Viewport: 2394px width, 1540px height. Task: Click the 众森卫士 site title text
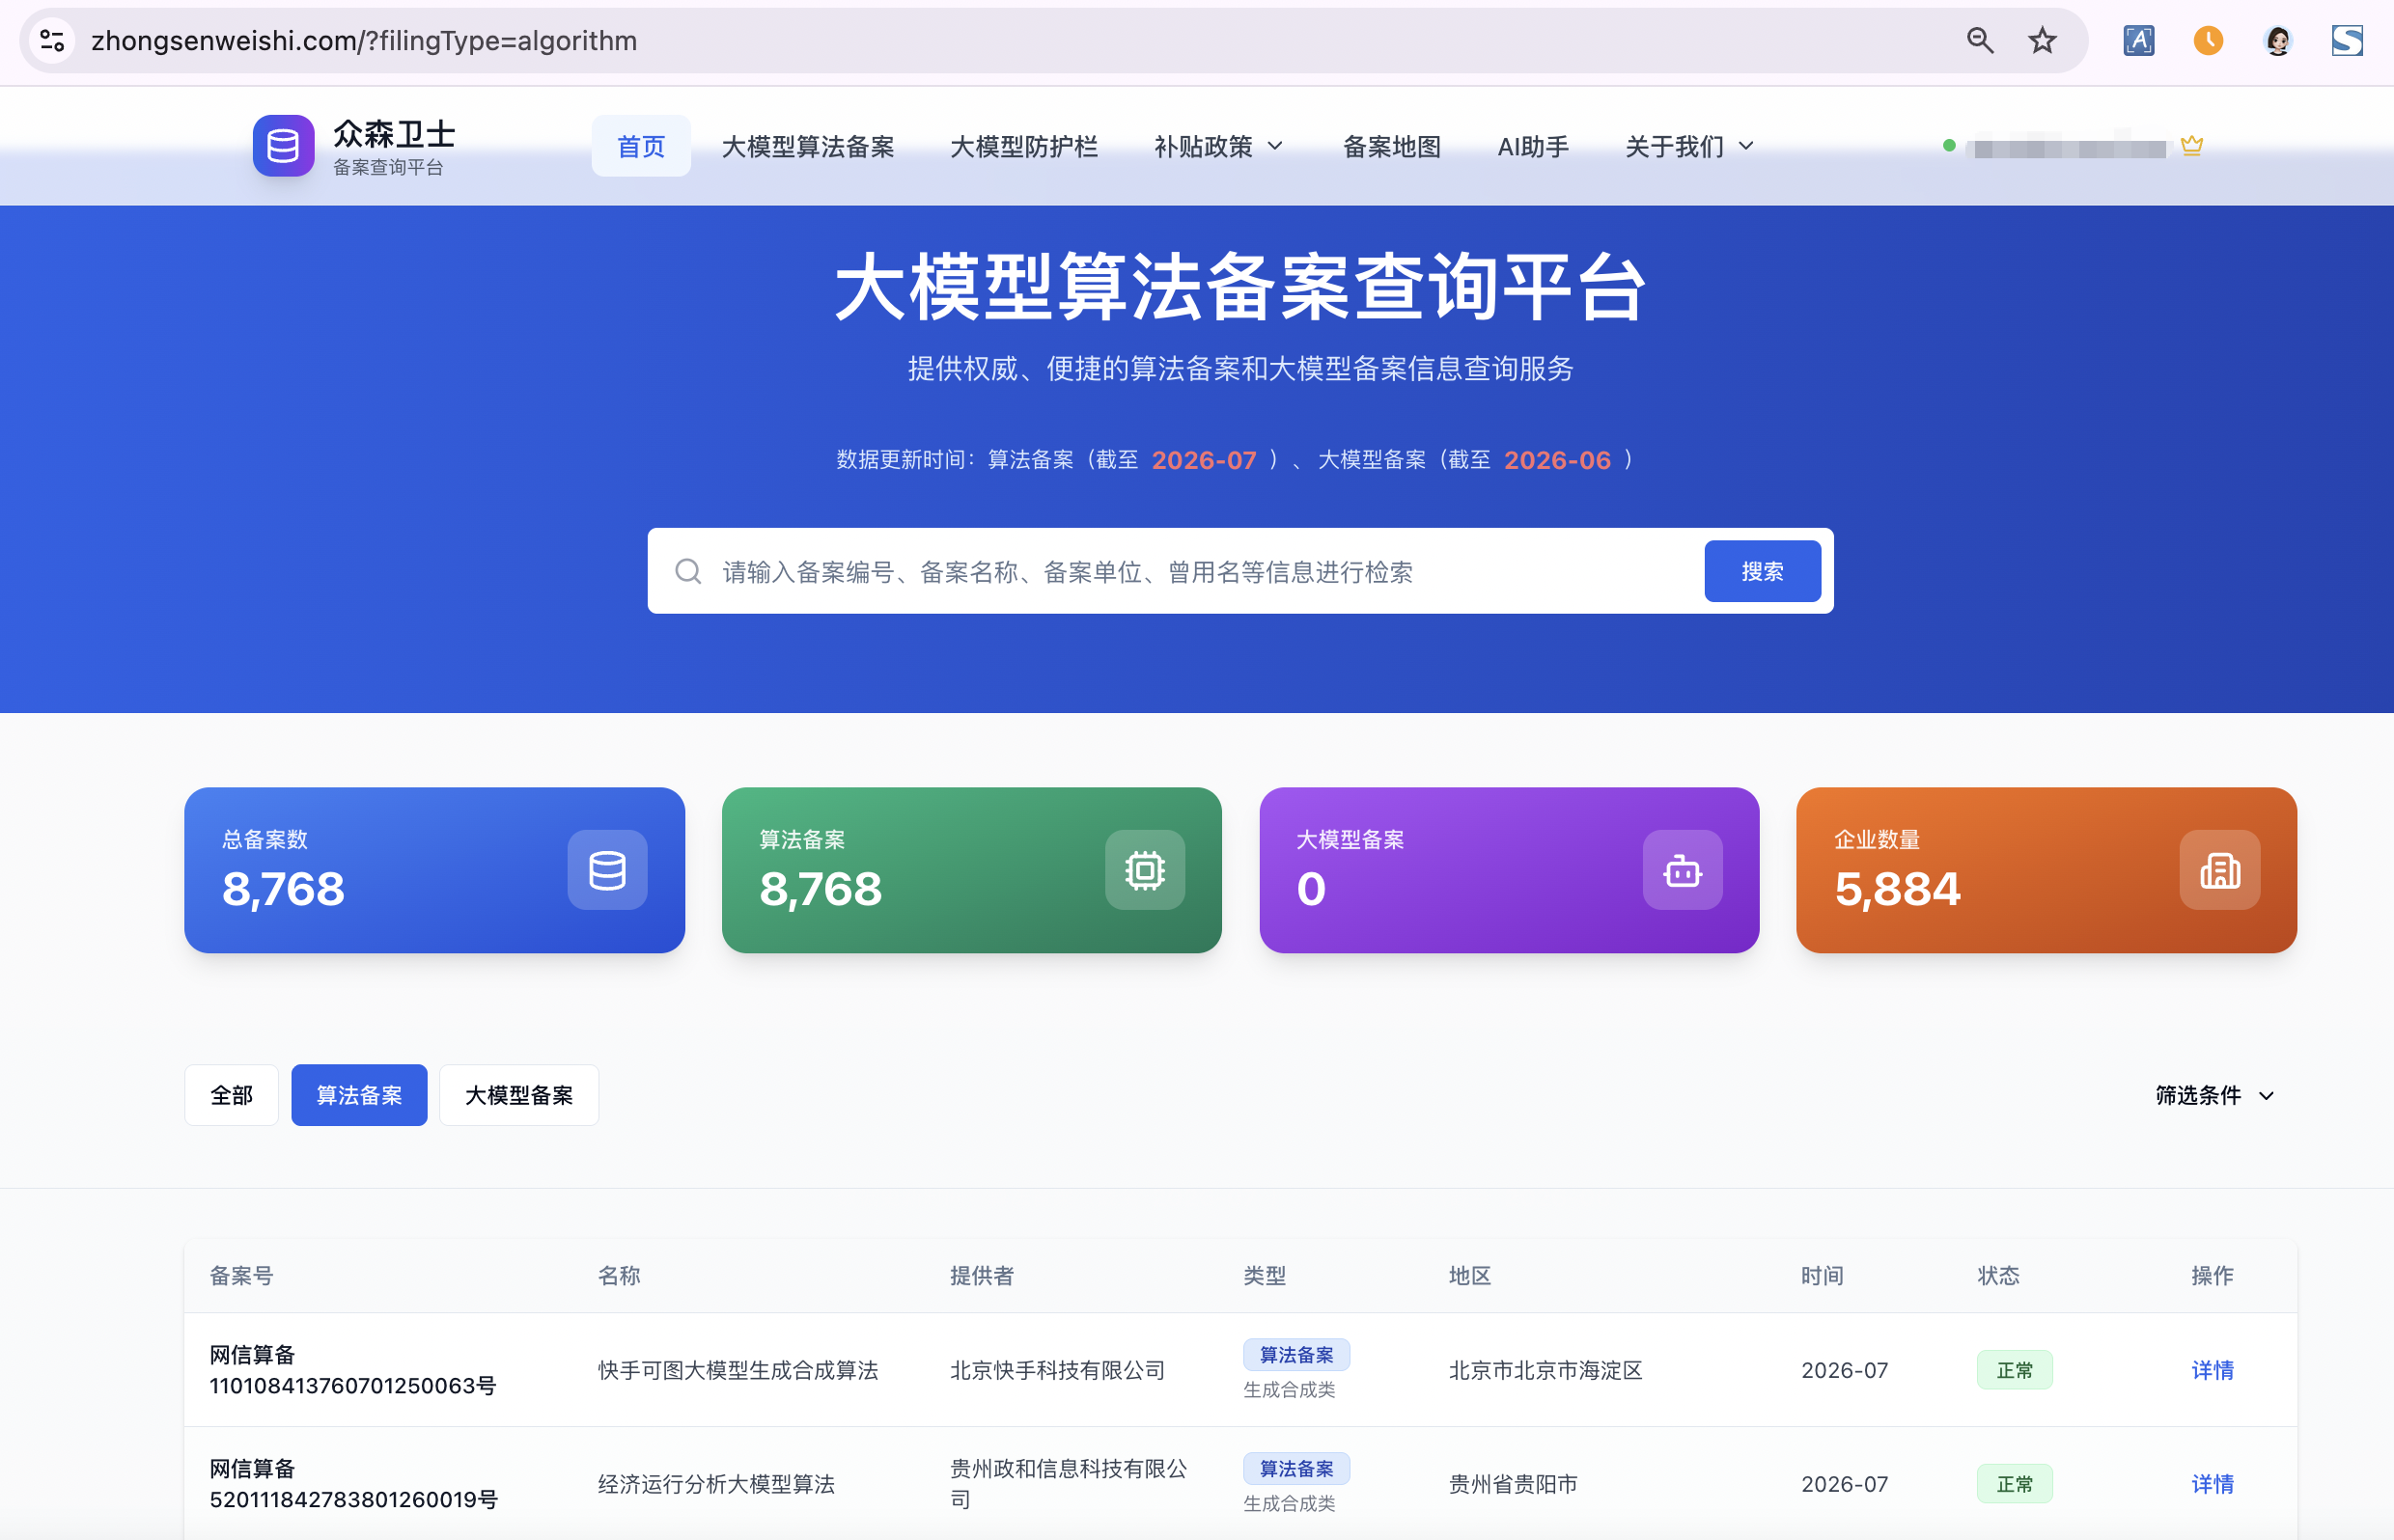394,133
